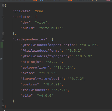The height and width of the screenshot is (111, 112).
Task: Click the "autoprefixer" package name
Action: [35, 68]
